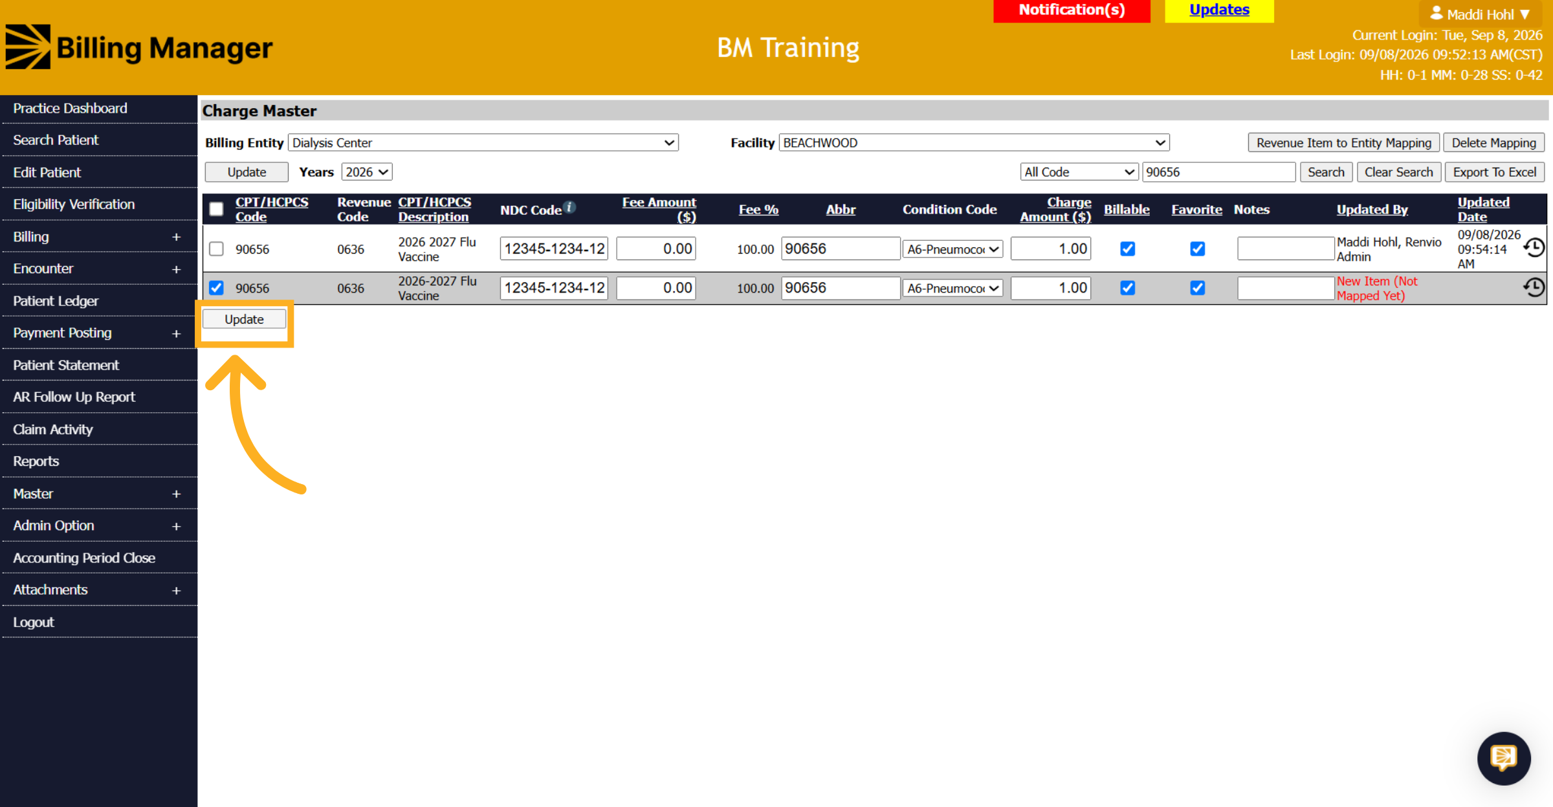Click the NDC Code info icon
The width and height of the screenshot is (1553, 807).
pyautogui.click(x=569, y=207)
